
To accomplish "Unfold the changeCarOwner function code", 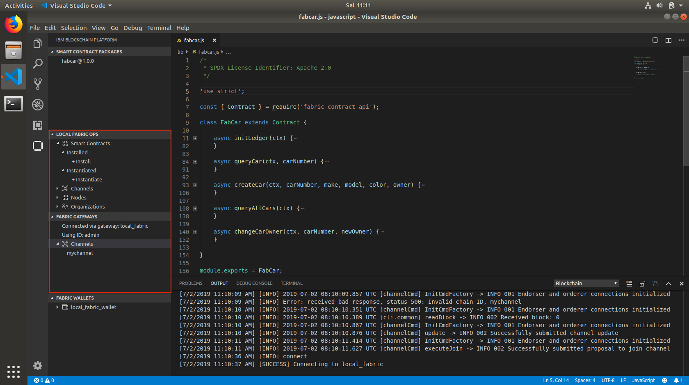I will [x=195, y=232].
